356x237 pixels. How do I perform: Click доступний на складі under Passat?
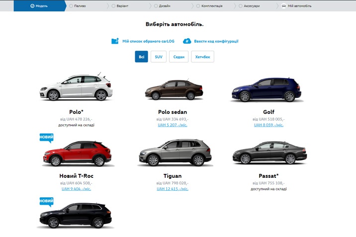pyautogui.click(x=268, y=189)
